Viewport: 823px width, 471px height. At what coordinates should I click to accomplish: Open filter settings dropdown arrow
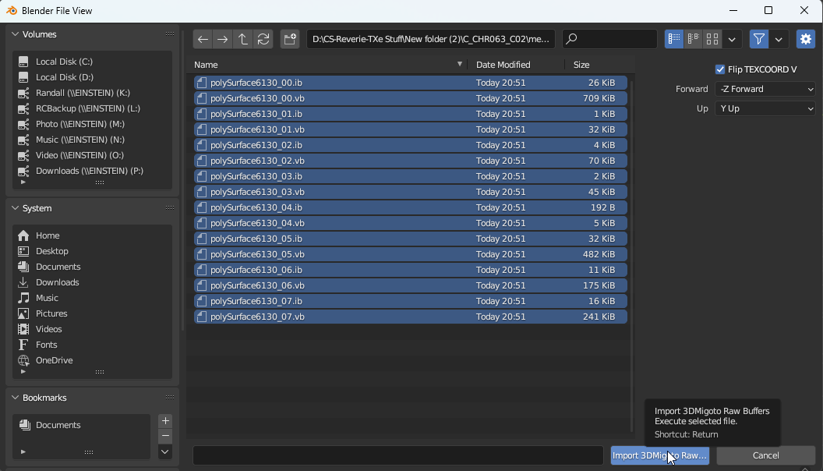point(779,39)
